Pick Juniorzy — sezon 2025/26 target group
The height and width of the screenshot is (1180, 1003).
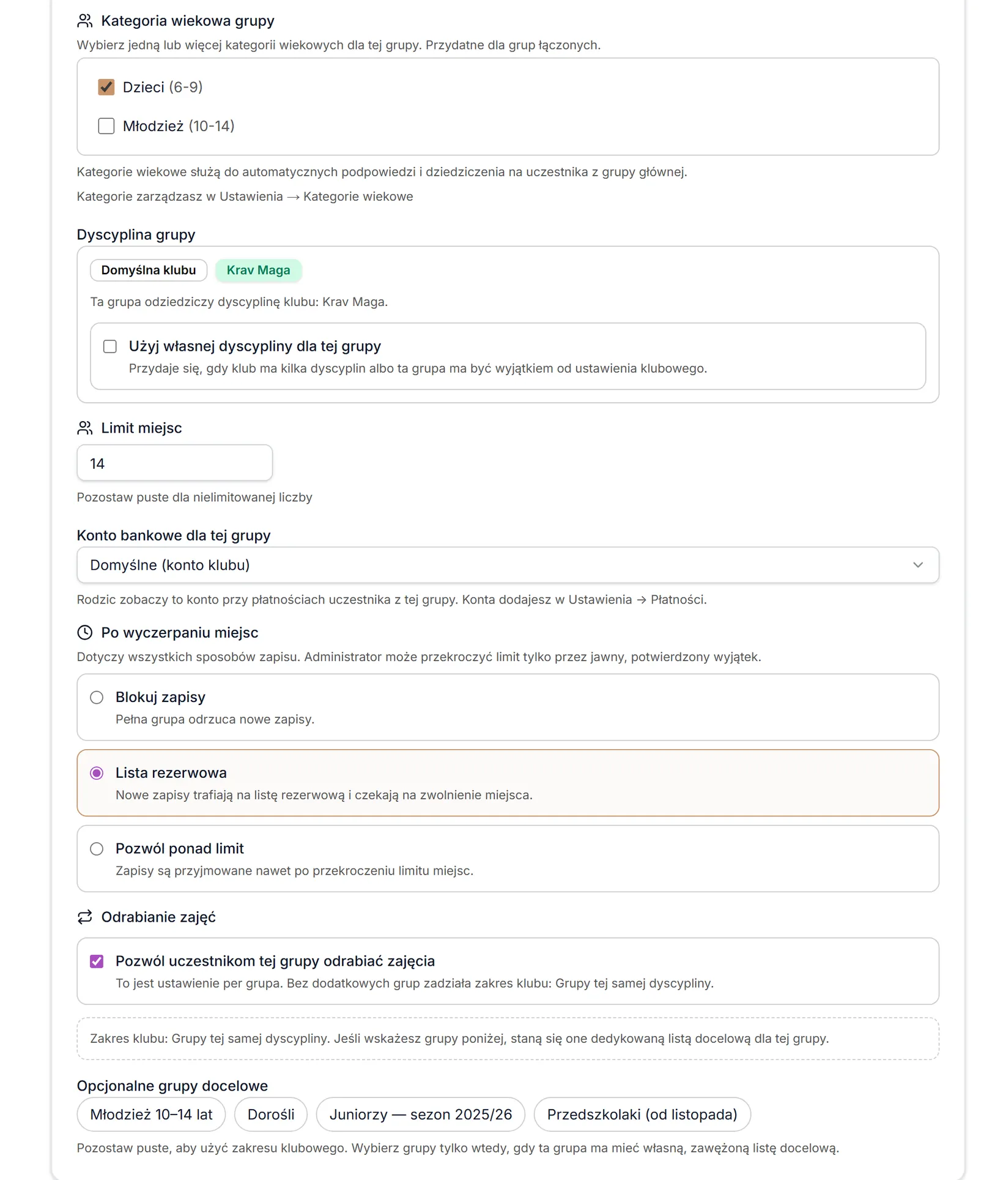click(420, 1115)
